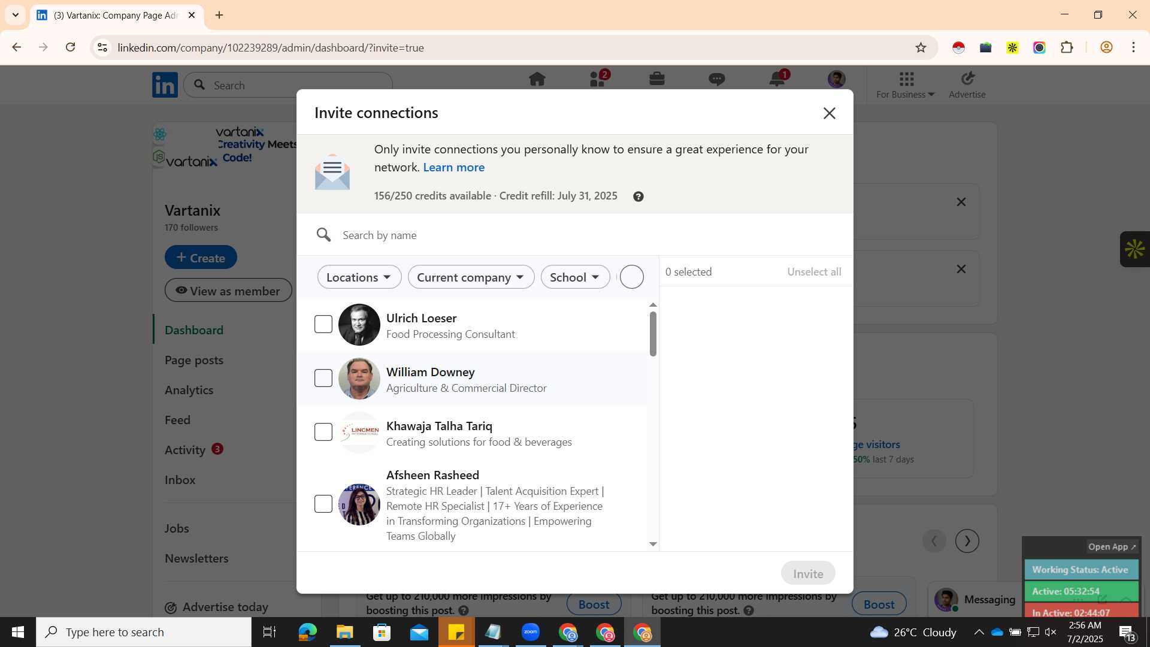Open Newsletters in sidebar
This screenshot has width=1150, height=647.
pyautogui.click(x=196, y=558)
